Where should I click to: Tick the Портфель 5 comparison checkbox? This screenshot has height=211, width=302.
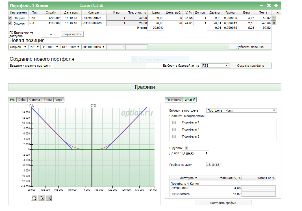[x=174, y=136]
